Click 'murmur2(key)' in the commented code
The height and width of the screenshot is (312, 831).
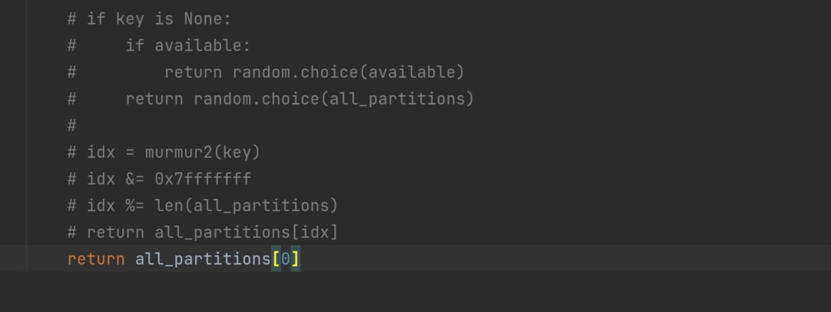[202, 152]
